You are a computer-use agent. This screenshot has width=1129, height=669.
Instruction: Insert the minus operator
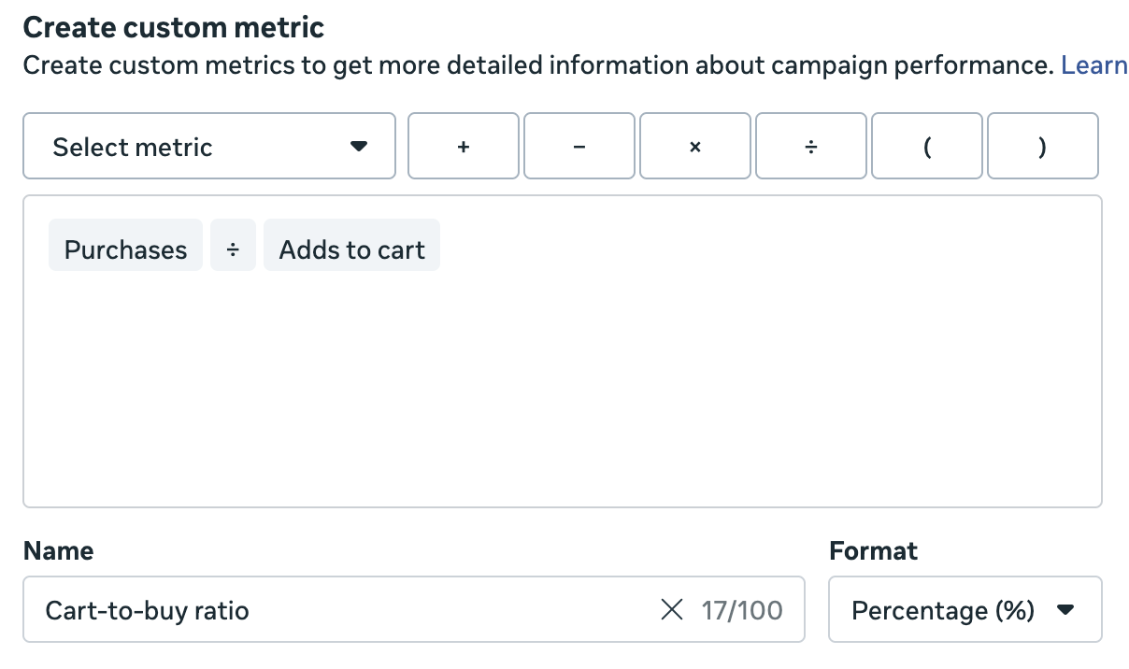tap(579, 146)
